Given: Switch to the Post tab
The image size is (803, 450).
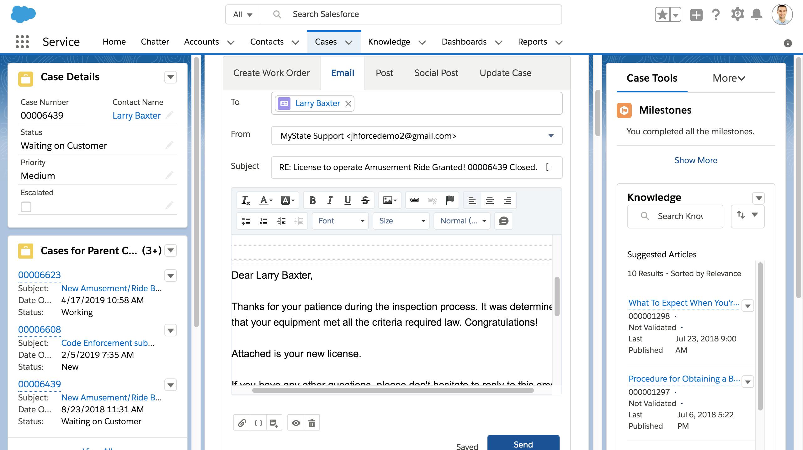Looking at the screenshot, I should coord(384,73).
